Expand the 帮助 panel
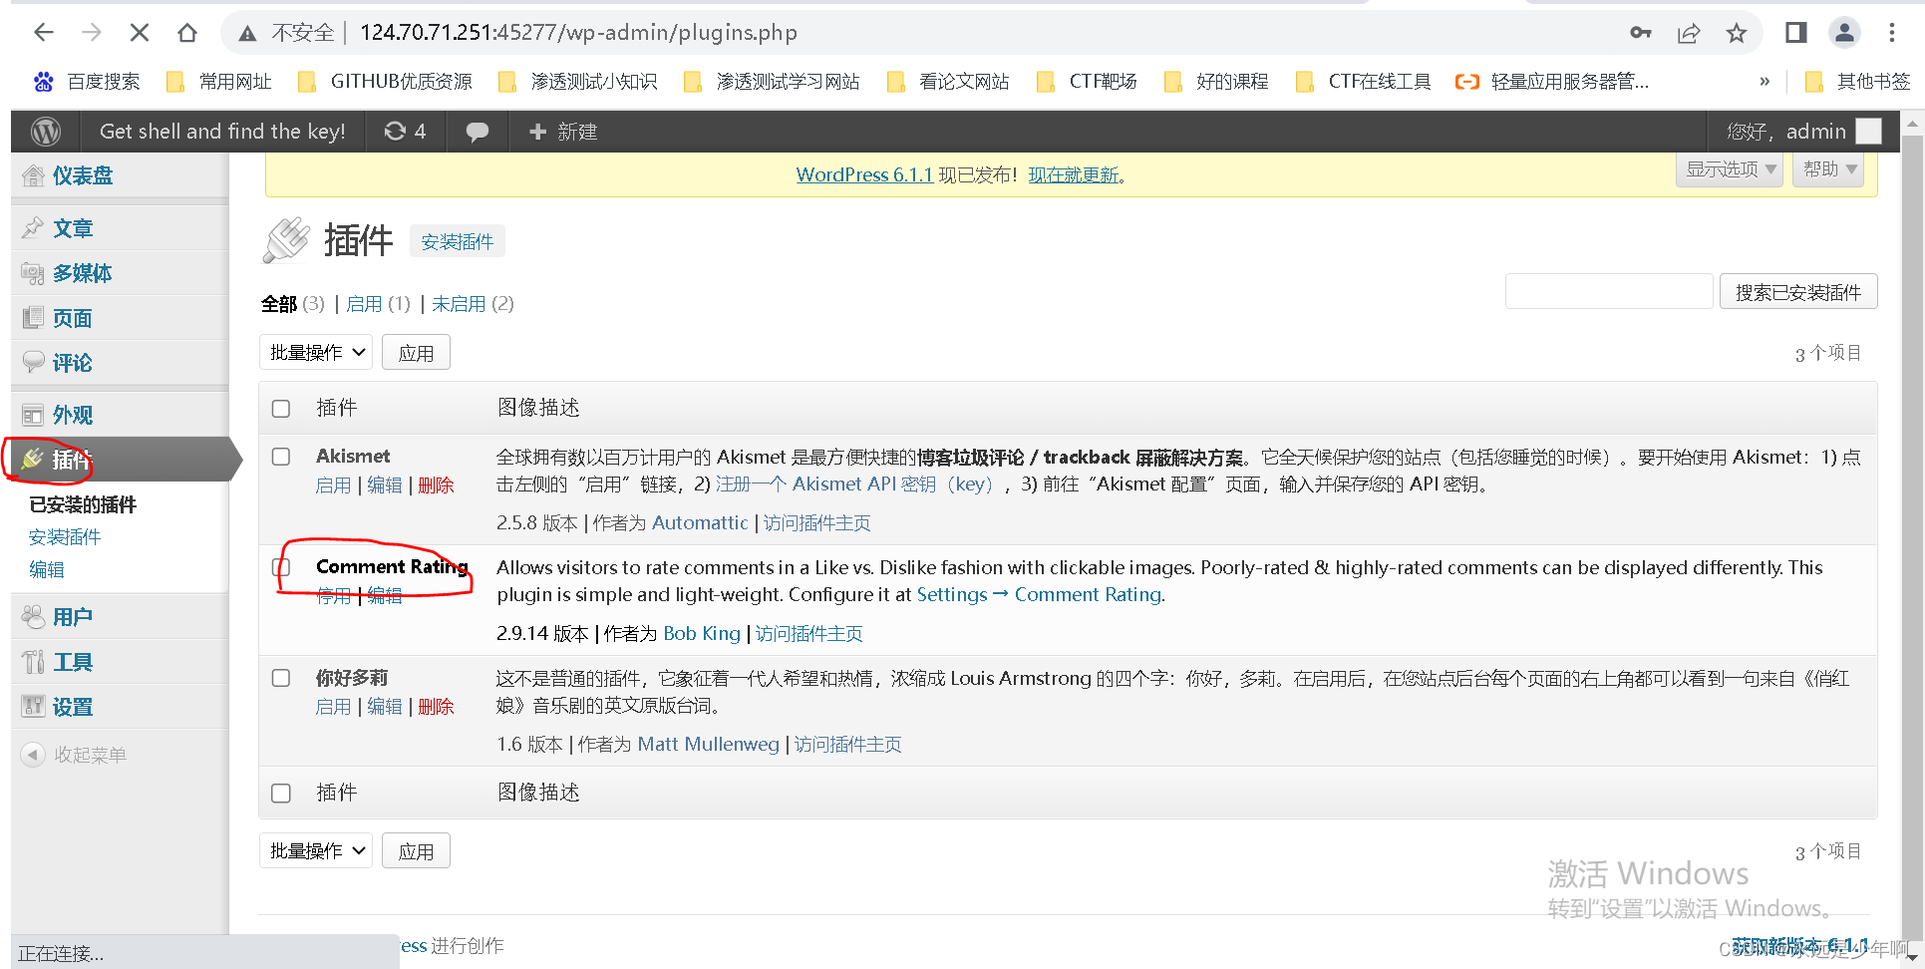Viewport: 1925px width, 969px height. click(x=1829, y=169)
